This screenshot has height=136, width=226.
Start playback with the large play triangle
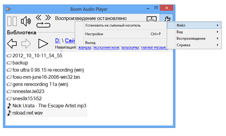pos(43,44)
